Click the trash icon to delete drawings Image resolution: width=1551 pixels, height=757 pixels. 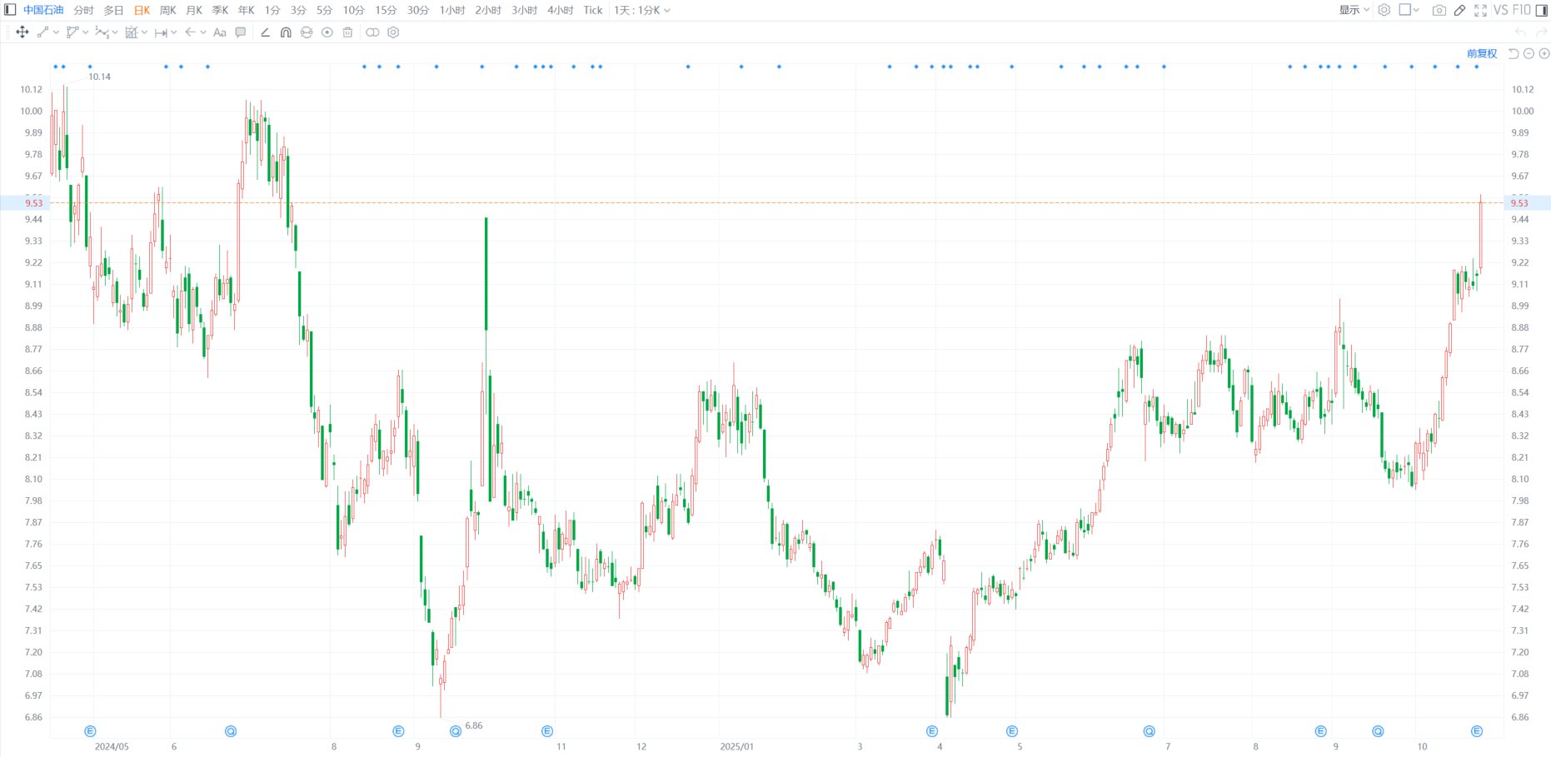click(x=348, y=32)
